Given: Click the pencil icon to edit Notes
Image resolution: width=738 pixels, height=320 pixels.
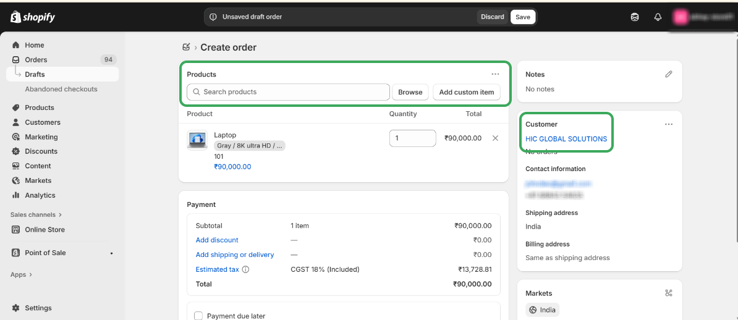Looking at the screenshot, I should pos(668,74).
